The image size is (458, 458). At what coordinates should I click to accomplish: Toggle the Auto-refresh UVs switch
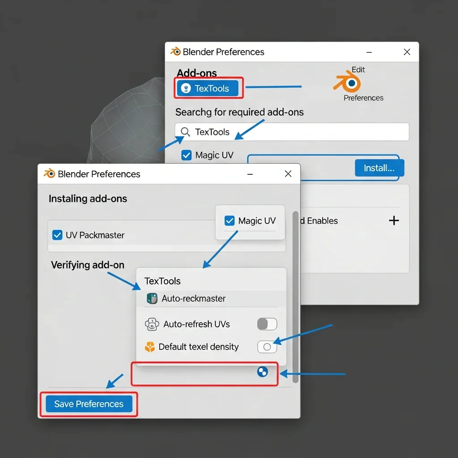(267, 324)
